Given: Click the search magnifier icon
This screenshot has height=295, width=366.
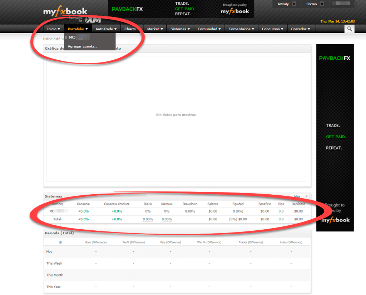Looking at the screenshot, I should pyautogui.click(x=349, y=29).
